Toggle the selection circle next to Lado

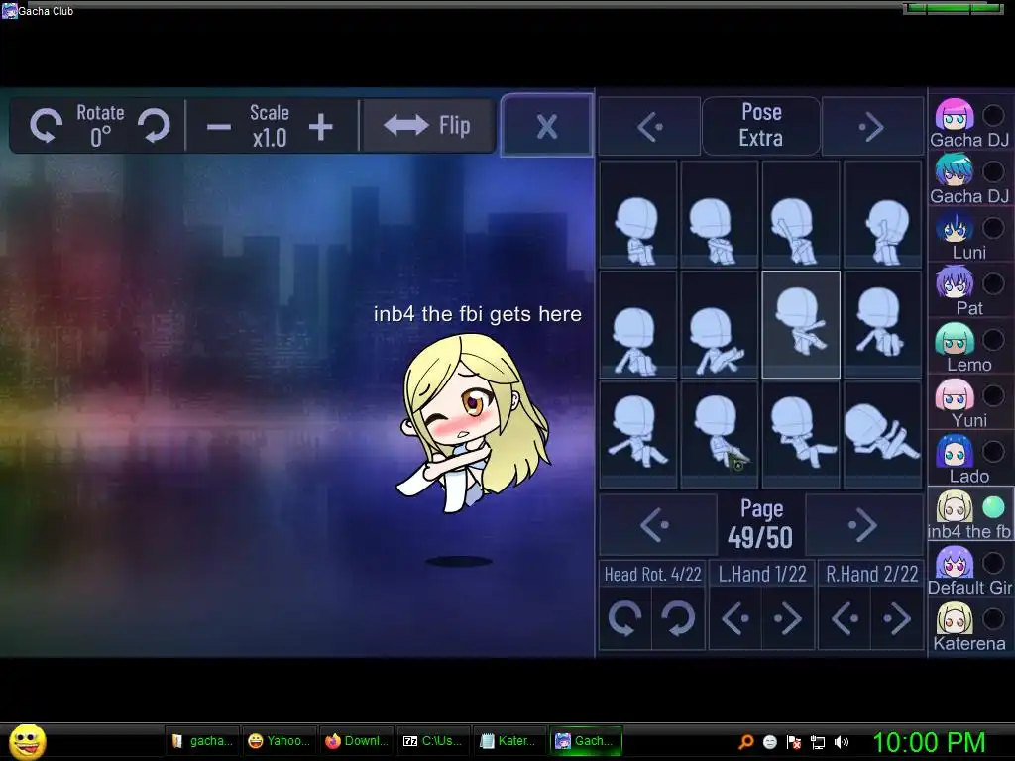[x=993, y=451]
